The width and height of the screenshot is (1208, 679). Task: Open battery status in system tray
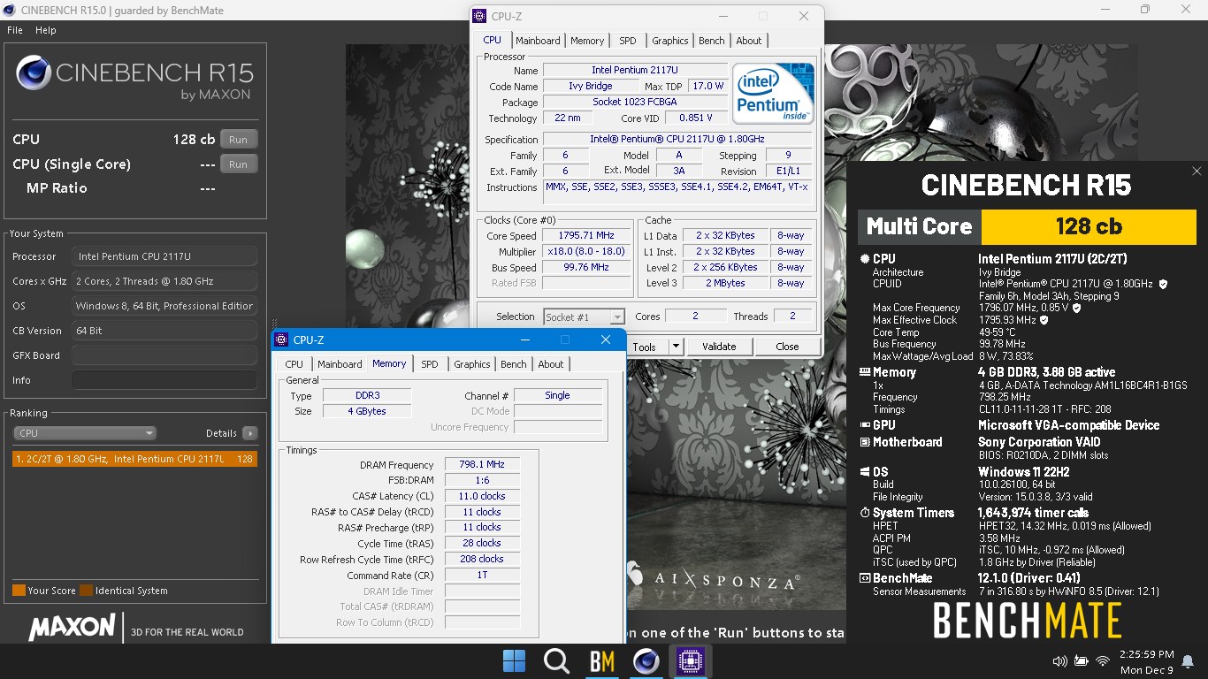[x=1081, y=661]
